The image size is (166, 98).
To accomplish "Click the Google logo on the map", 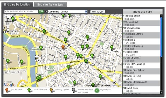I will [x=9, y=84].
